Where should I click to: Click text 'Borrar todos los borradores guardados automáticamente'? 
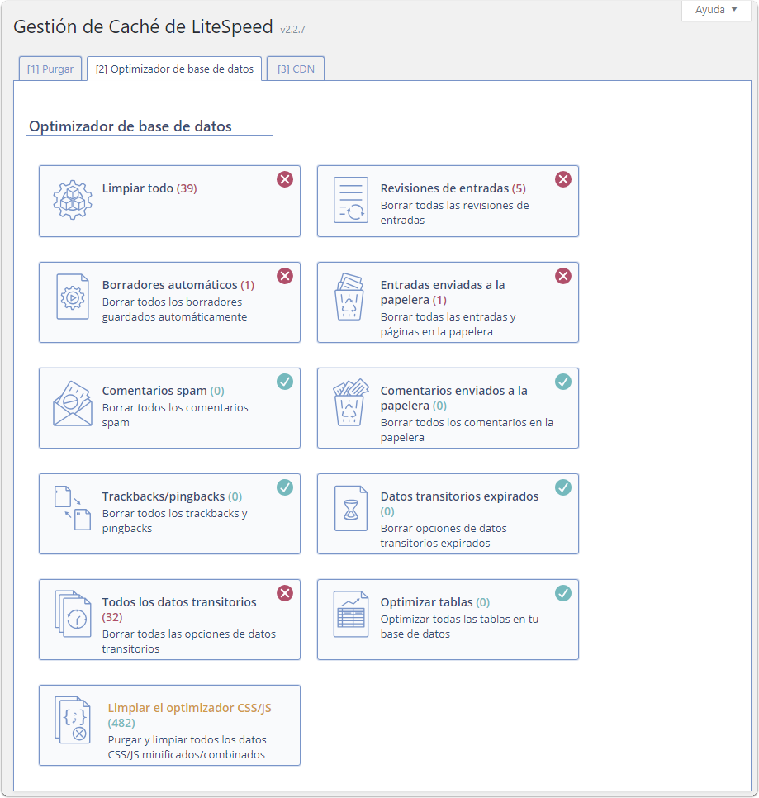[174, 310]
